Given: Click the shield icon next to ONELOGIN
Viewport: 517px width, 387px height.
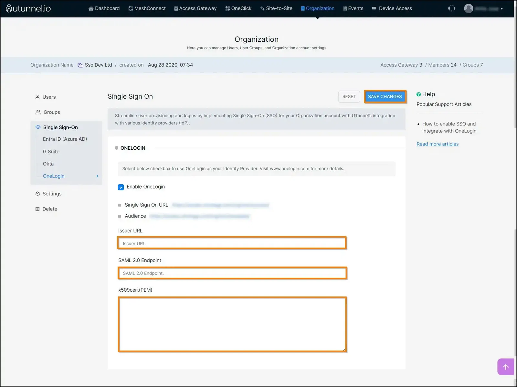Looking at the screenshot, I should click(117, 148).
